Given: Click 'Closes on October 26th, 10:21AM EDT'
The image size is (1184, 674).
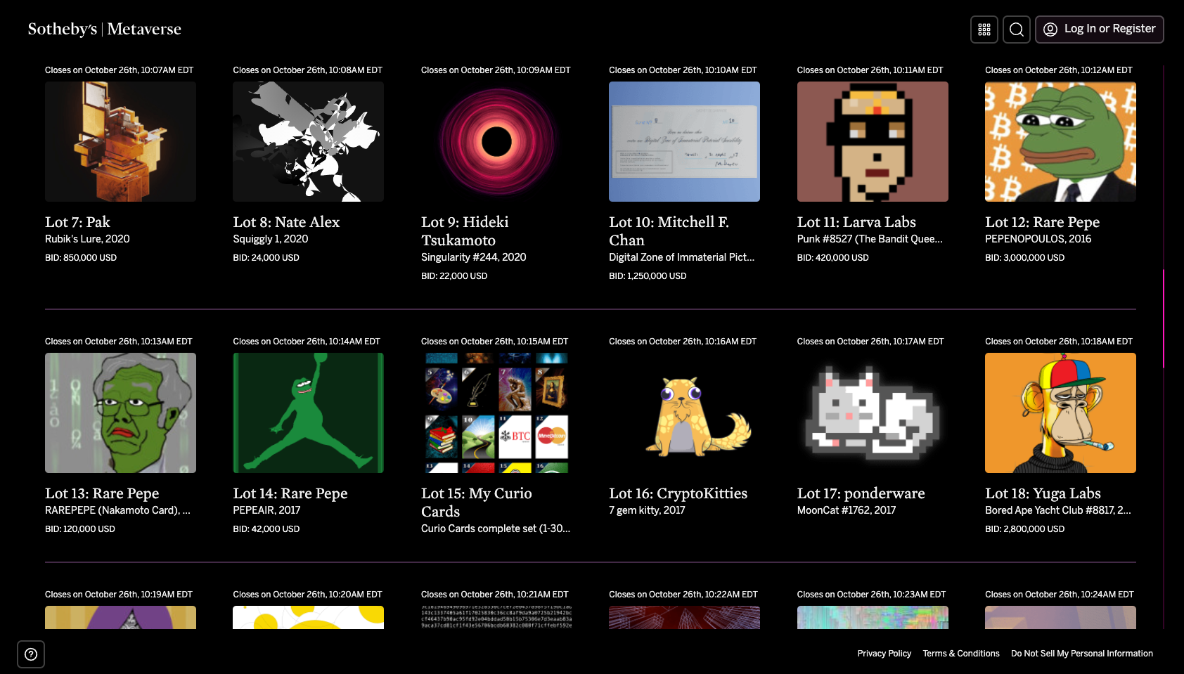Looking at the screenshot, I should click(x=495, y=595).
